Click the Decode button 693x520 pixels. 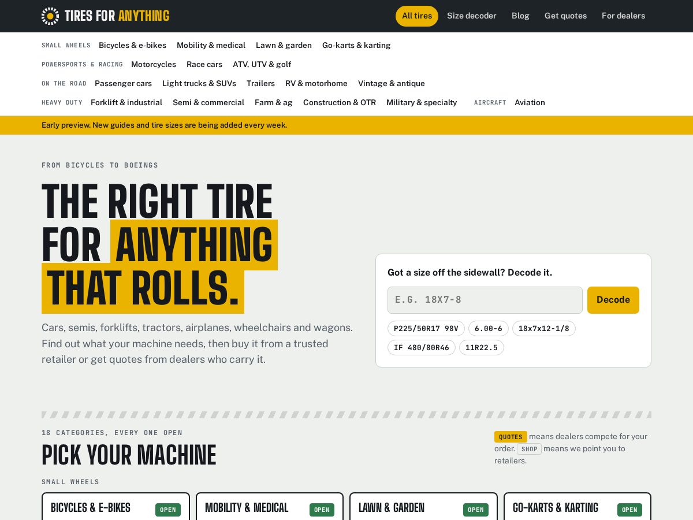(613, 300)
